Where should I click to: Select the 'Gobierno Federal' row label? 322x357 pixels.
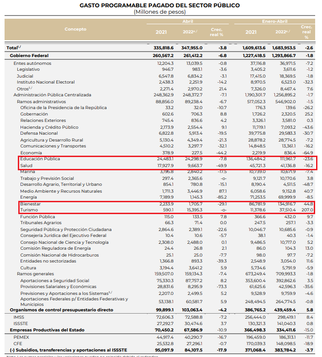[28, 55]
